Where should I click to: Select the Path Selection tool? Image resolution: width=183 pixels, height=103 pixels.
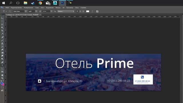point(2,69)
